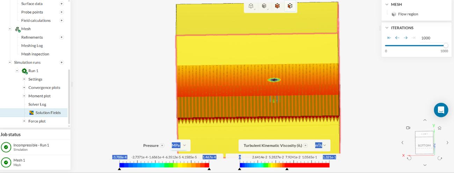Rotate view left with left chevron
This screenshot has height=173, width=454.
[402, 143]
